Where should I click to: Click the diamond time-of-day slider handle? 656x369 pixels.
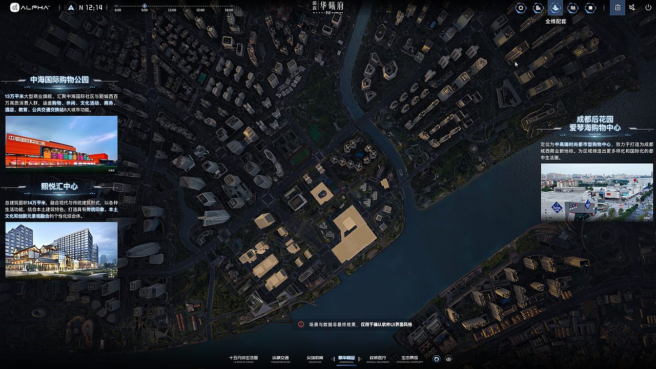145,5
